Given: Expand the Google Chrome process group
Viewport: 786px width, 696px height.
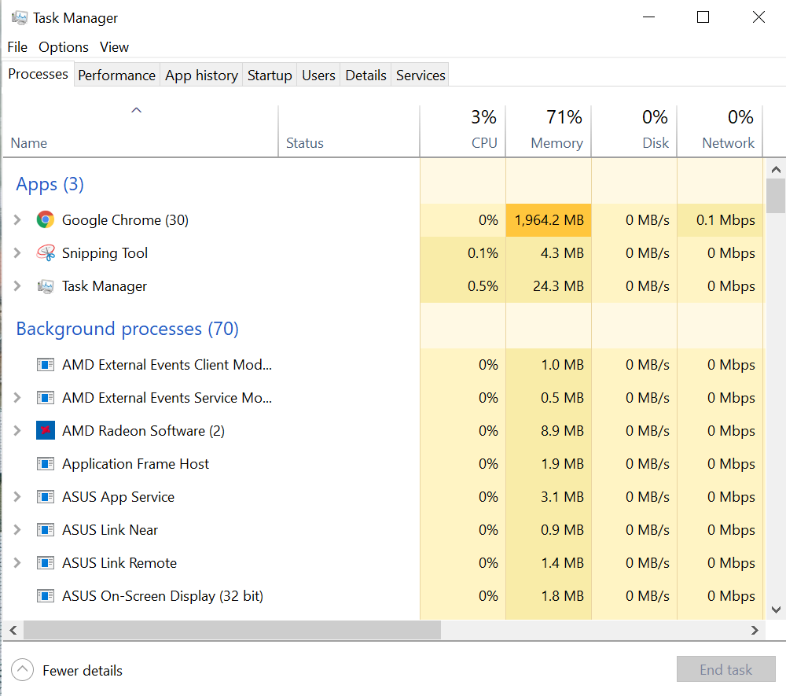Looking at the screenshot, I should coord(17,220).
